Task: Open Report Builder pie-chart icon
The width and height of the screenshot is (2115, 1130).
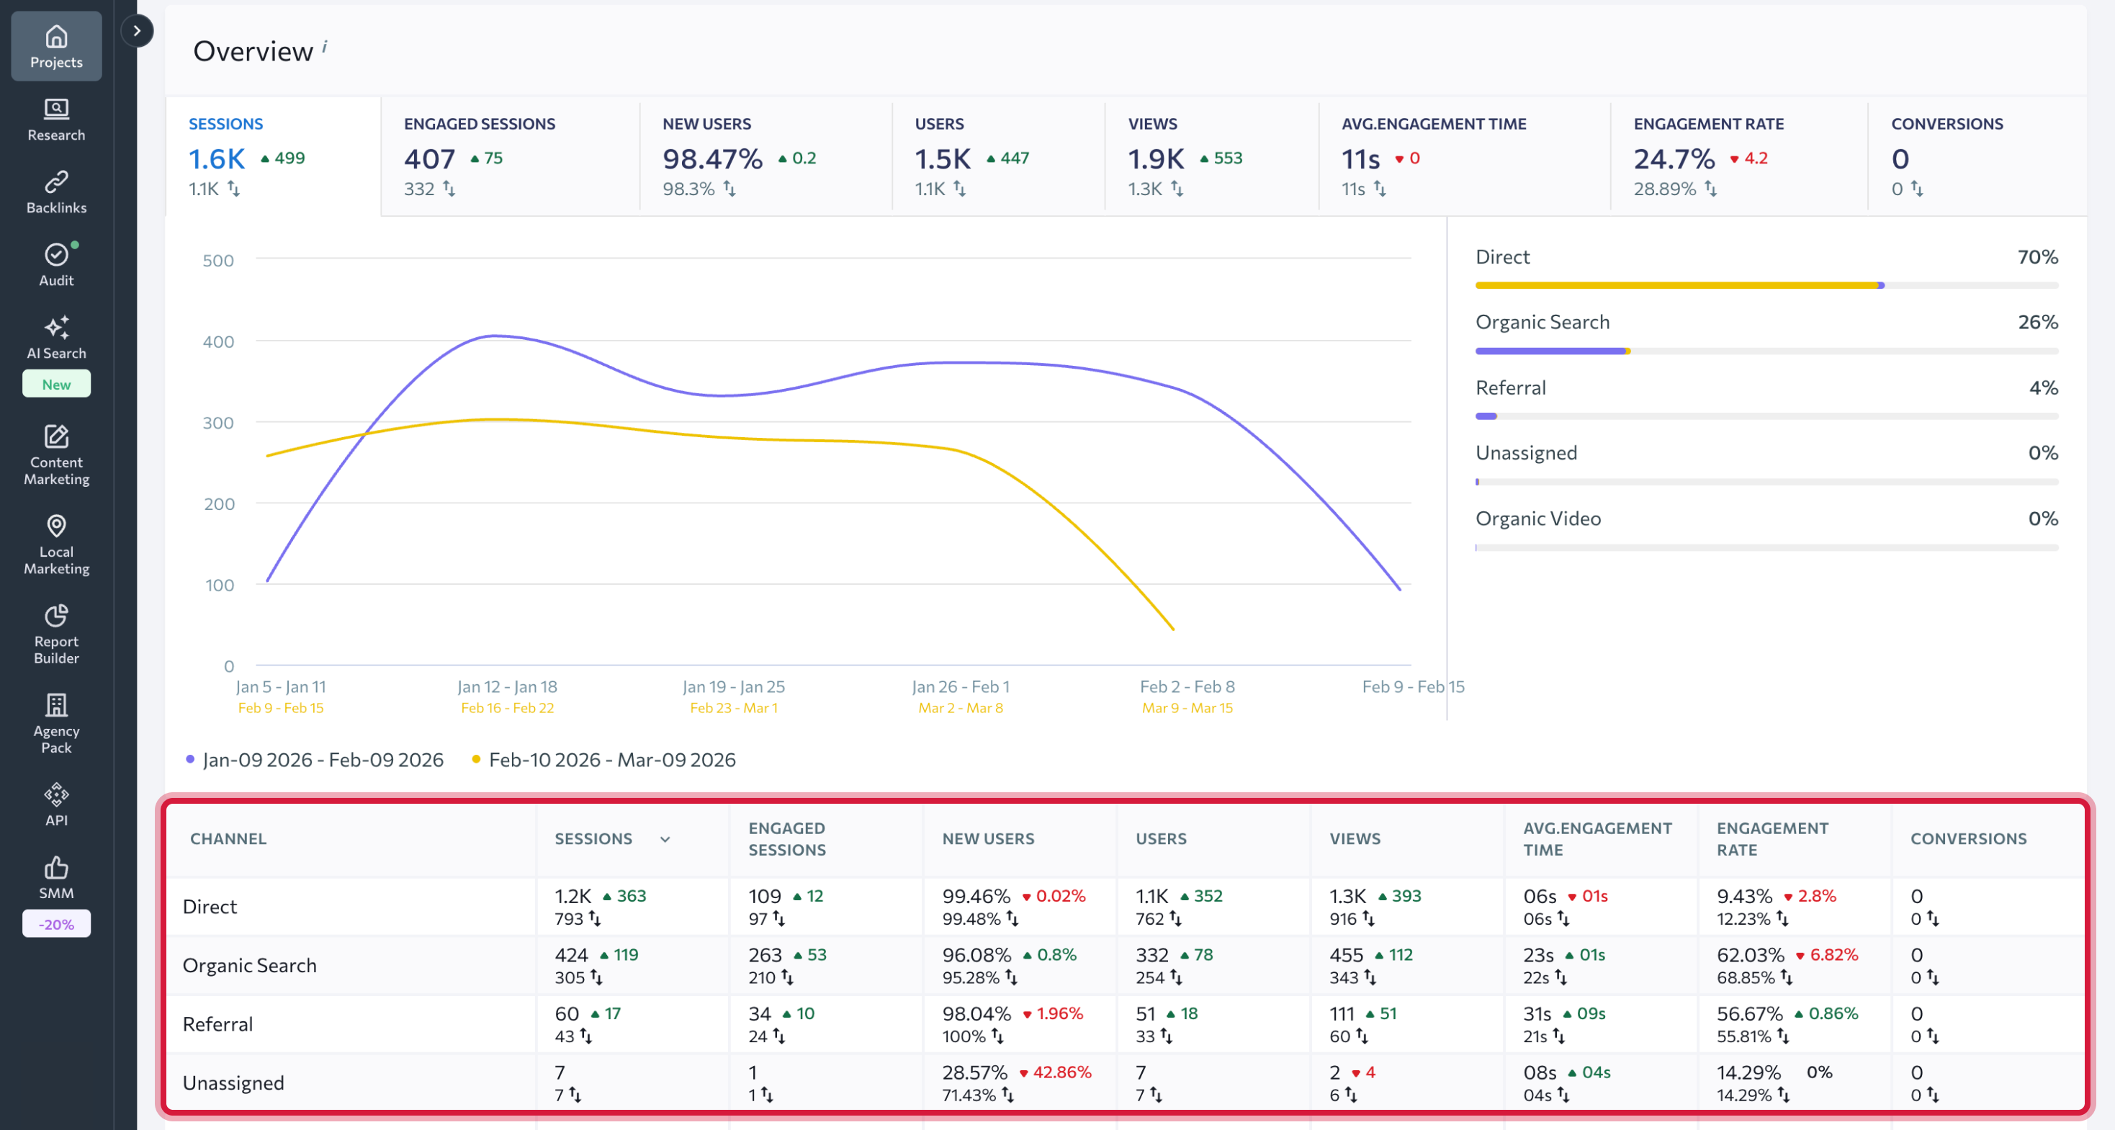Action: pyautogui.click(x=56, y=615)
